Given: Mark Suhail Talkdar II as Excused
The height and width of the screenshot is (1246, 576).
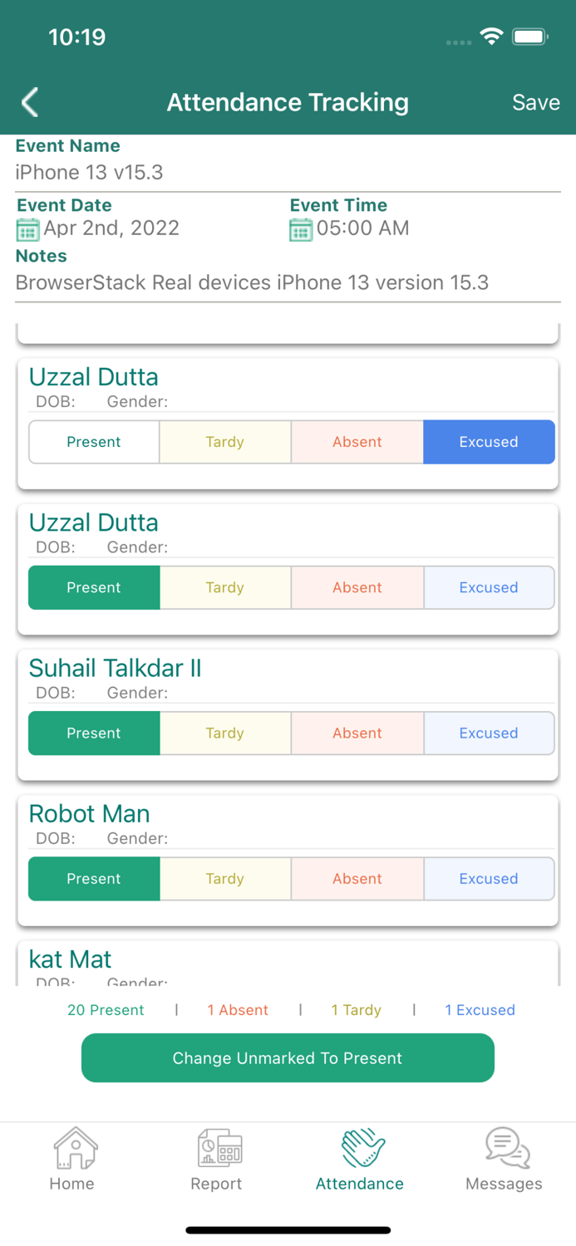Looking at the screenshot, I should pyautogui.click(x=489, y=733).
